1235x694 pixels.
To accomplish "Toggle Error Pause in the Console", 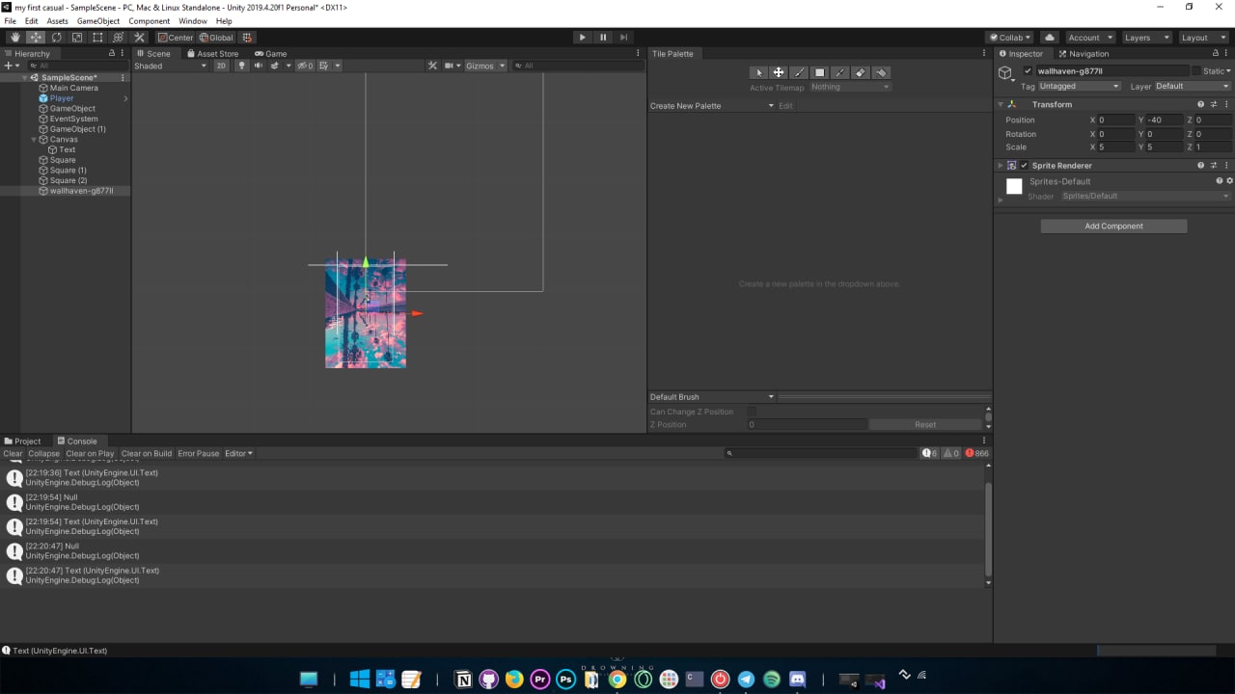I will (199, 453).
